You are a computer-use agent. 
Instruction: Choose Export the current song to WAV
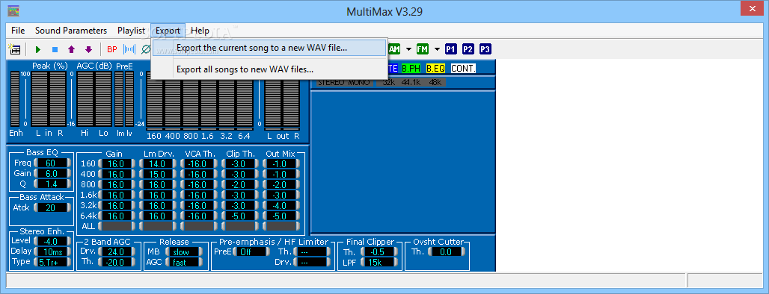pos(269,48)
